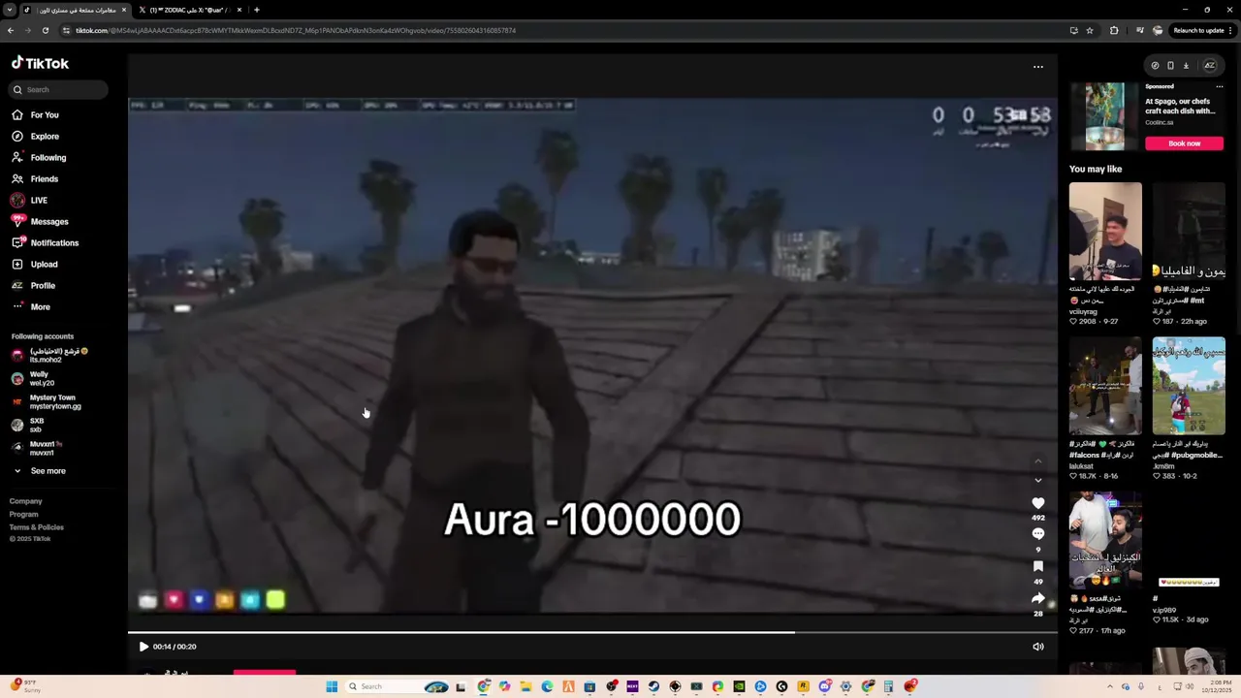Open the Program footer link

click(x=24, y=514)
